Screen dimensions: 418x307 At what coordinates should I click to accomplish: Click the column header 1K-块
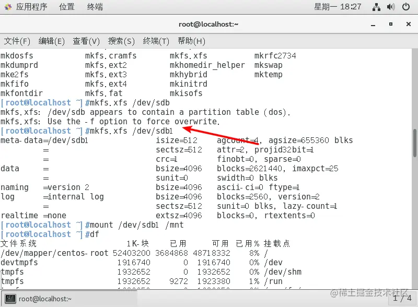[137, 244]
